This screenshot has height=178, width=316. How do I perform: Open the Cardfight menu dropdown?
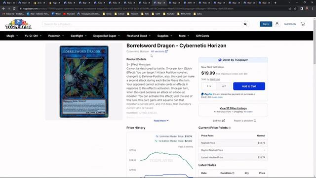[79, 36]
